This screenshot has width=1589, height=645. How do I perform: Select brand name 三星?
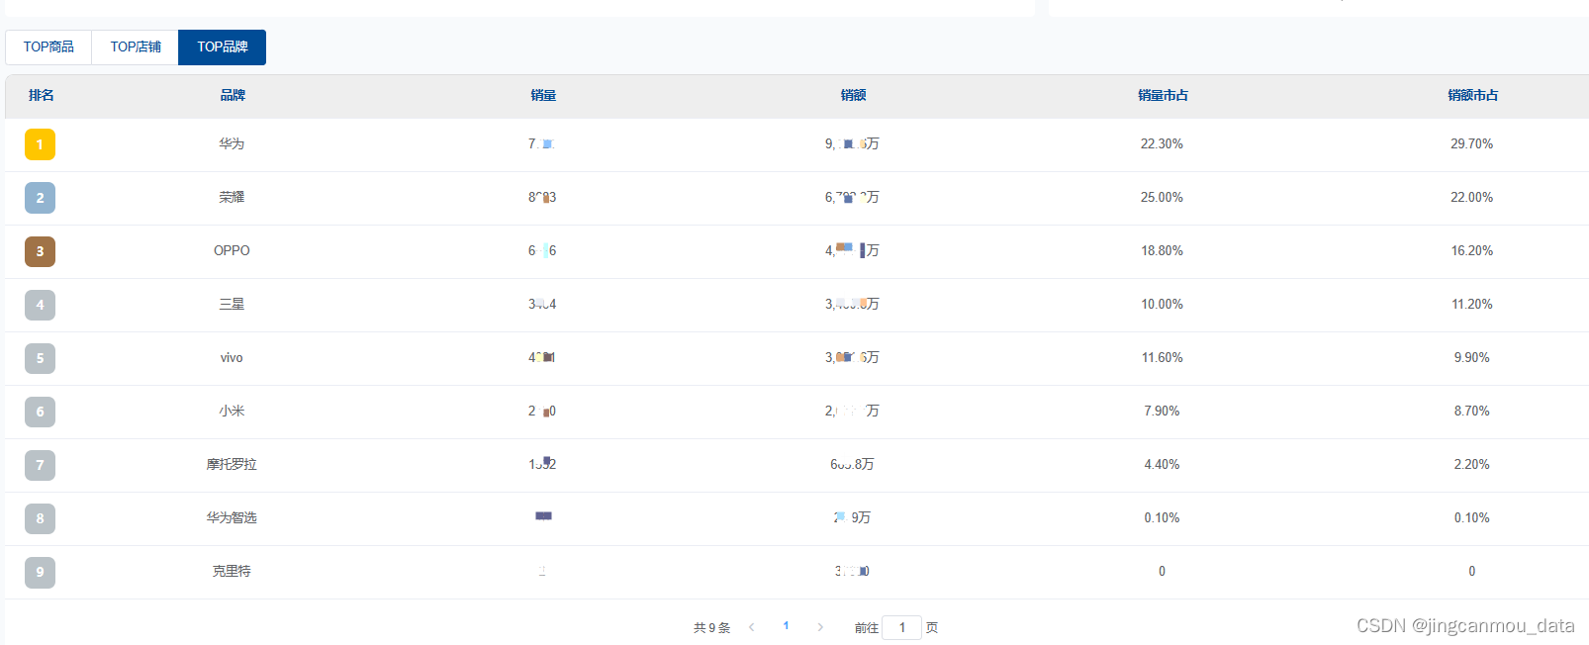(x=232, y=305)
